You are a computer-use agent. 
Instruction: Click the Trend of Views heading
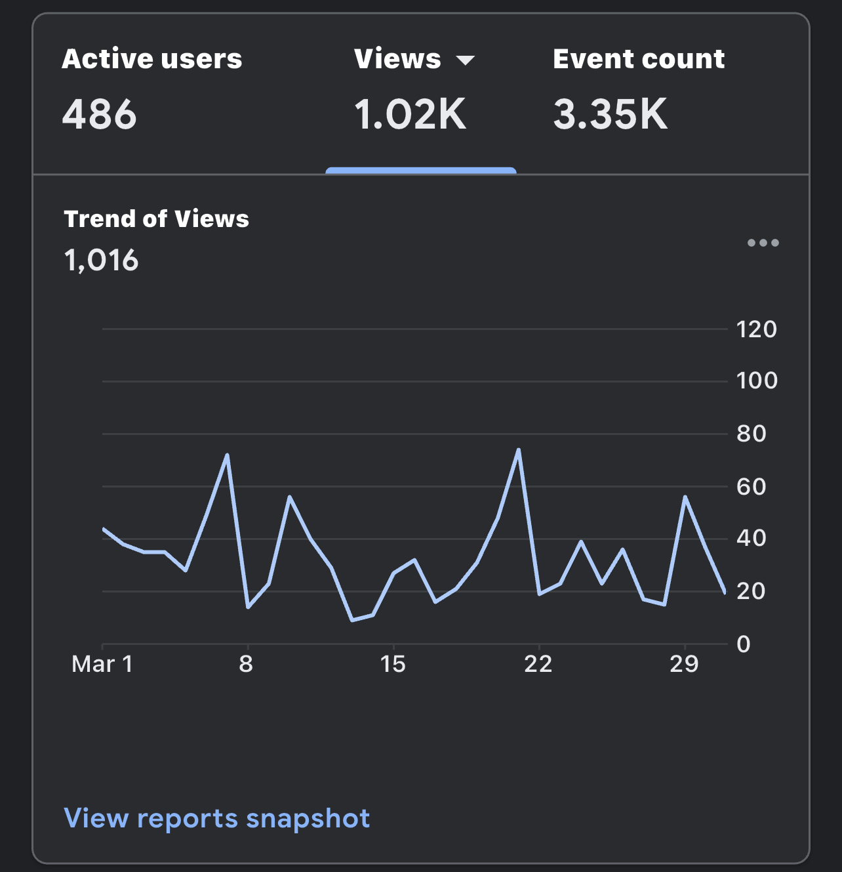point(156,218)
